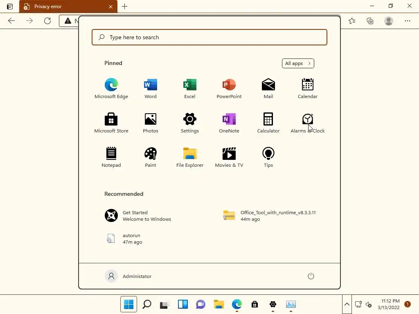Launch Movies & TV

tap(229, 157)
